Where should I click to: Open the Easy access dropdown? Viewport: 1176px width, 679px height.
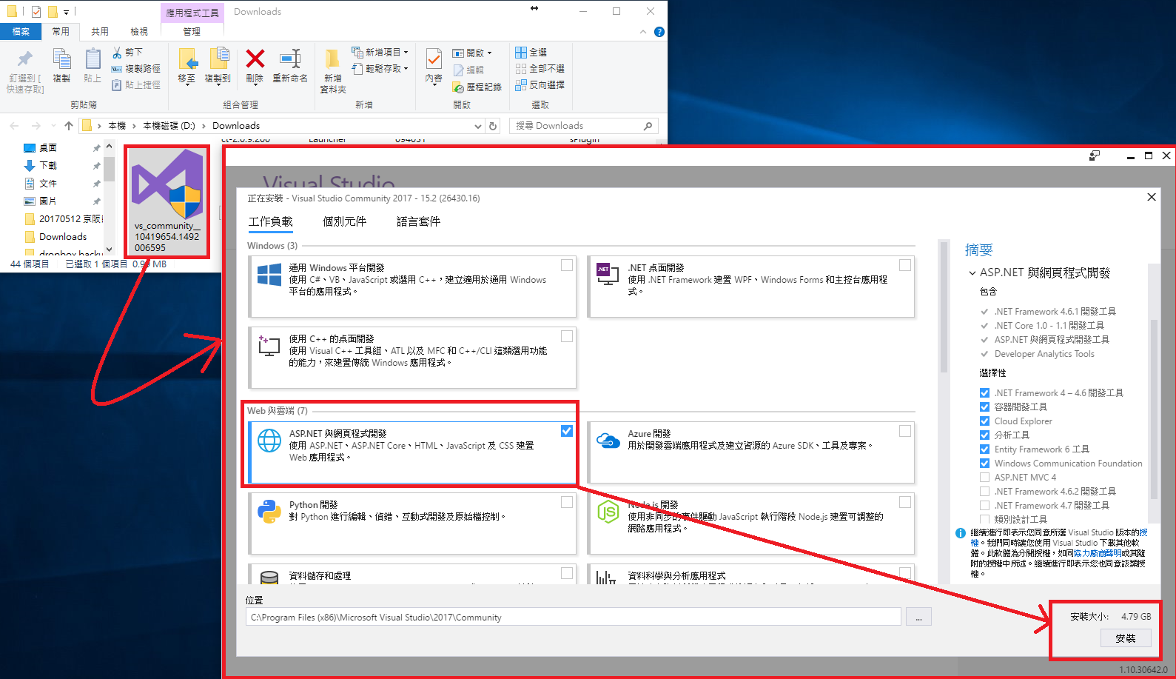point(380,69)
